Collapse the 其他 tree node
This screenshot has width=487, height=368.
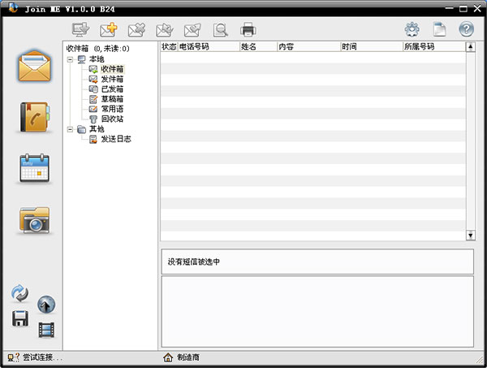tap(70, 129)
